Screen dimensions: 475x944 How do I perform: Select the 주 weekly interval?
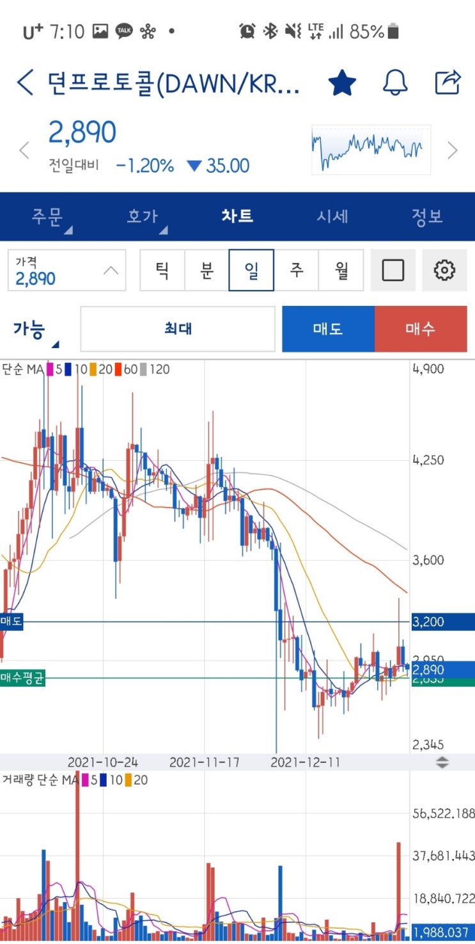point(296,270)
